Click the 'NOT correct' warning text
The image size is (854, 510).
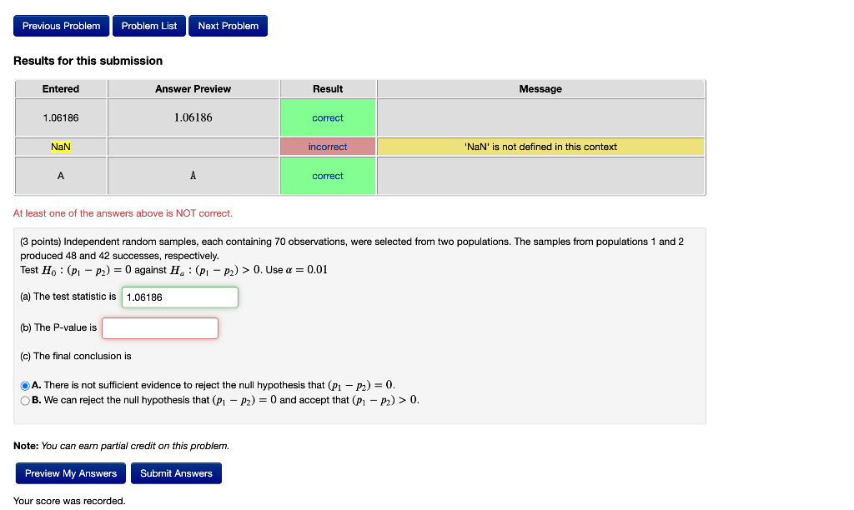(x=123, y=213)
